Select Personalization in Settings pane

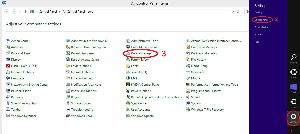(262, 27)
